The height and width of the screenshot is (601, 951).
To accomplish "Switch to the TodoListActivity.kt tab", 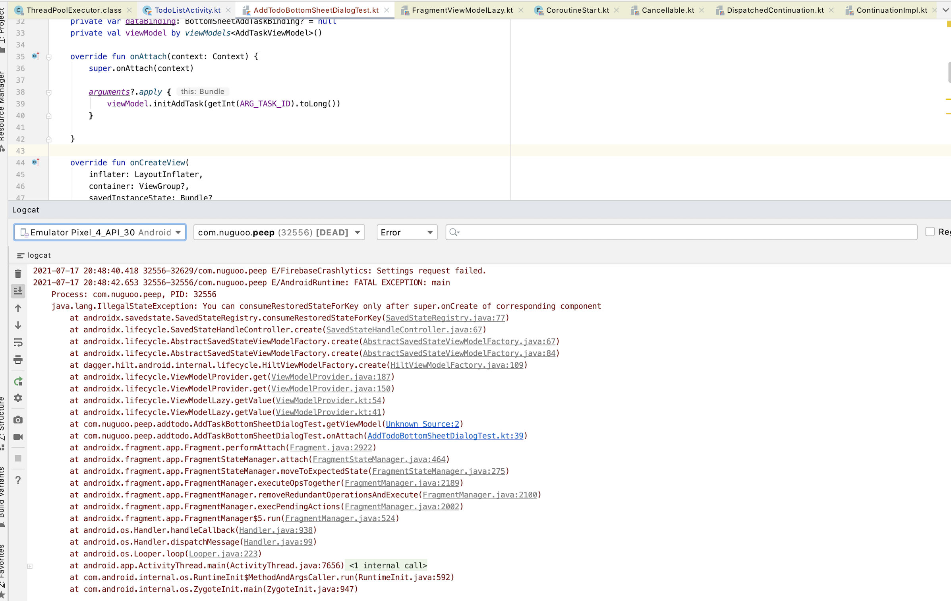I will click(x=187, y=10).
